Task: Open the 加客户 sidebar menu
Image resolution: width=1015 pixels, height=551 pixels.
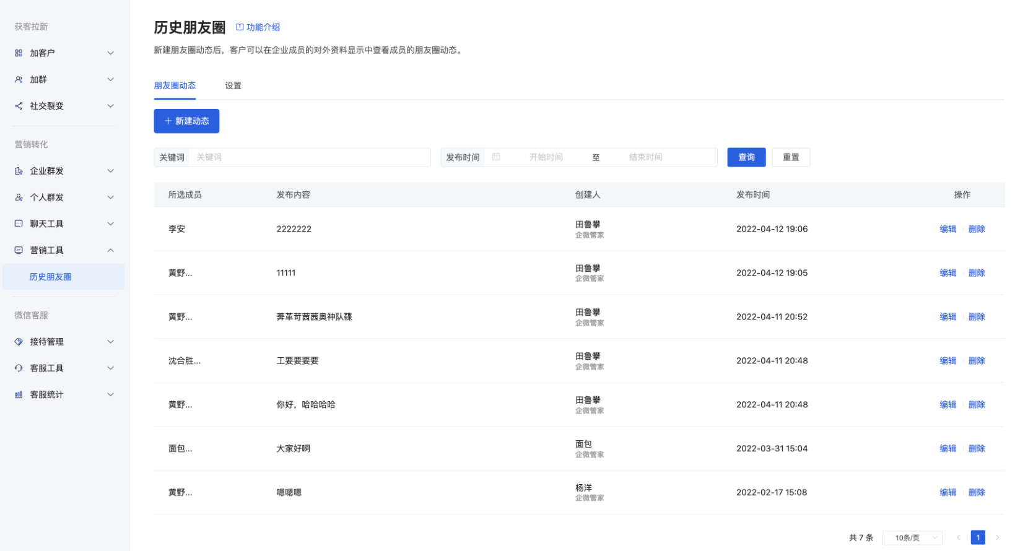Action: 64,53
